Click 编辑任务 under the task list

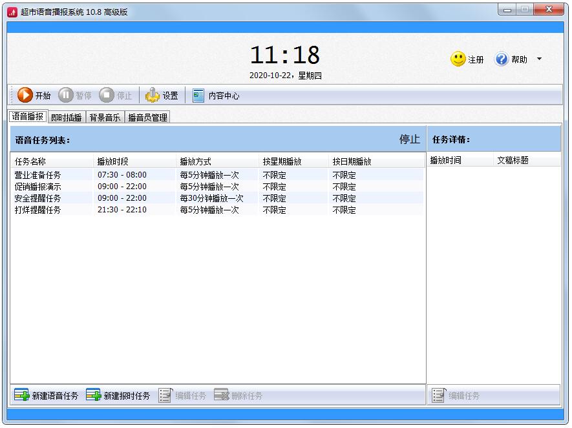182,396
